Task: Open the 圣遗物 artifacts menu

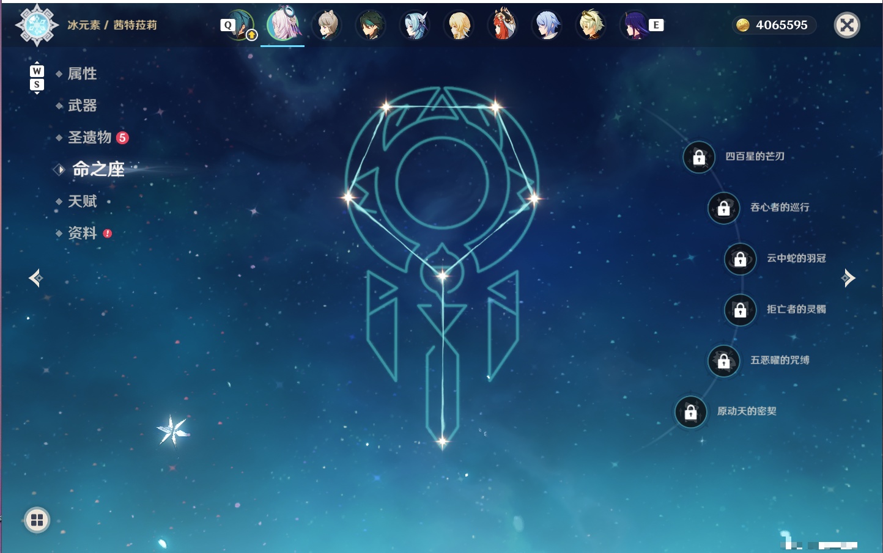Action: (x=89, y=137)
